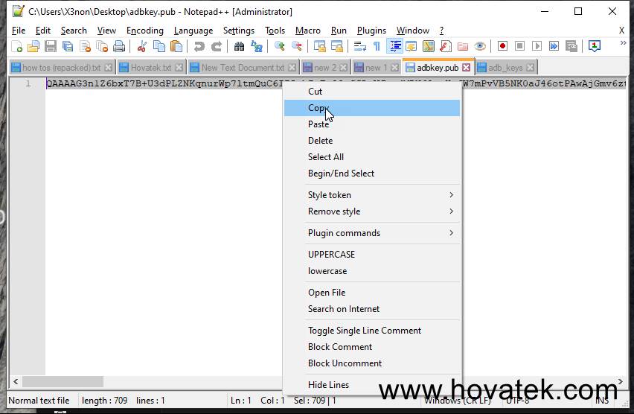
Task: Open the File menu
Action: tap(19, 31)
